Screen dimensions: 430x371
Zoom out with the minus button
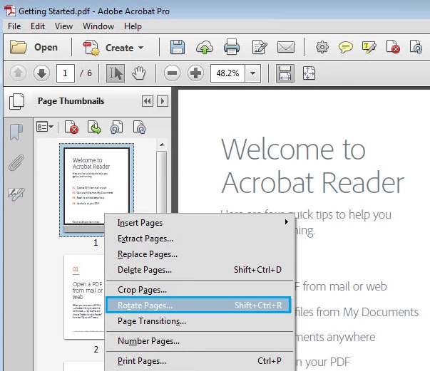[172, 73]
